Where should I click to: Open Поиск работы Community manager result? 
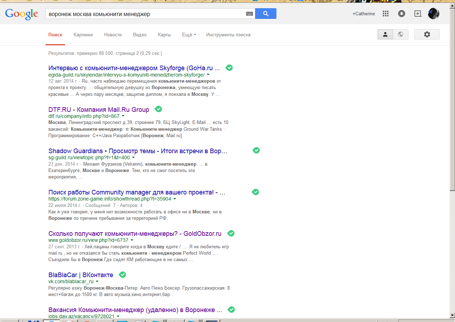(x=137, y=192)
